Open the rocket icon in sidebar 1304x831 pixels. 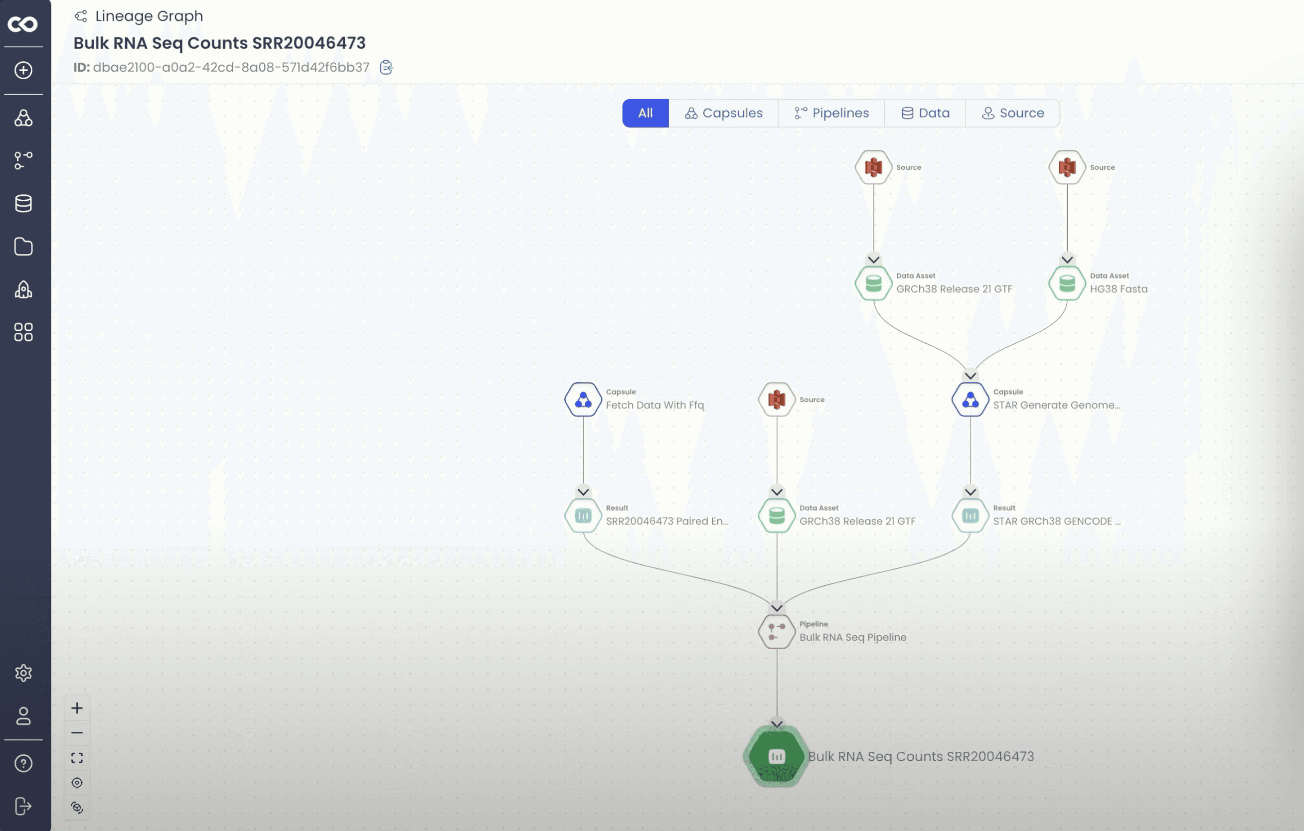(x=23, y=289)
